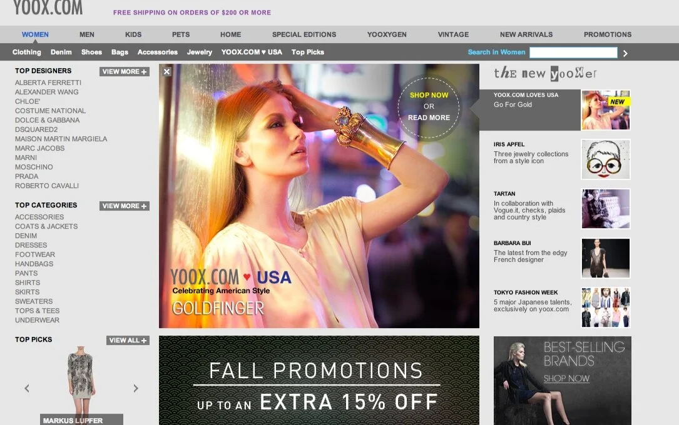The image size is (679, 425).
Task: Click the READ MORE link
Action: tap(429, 117)
